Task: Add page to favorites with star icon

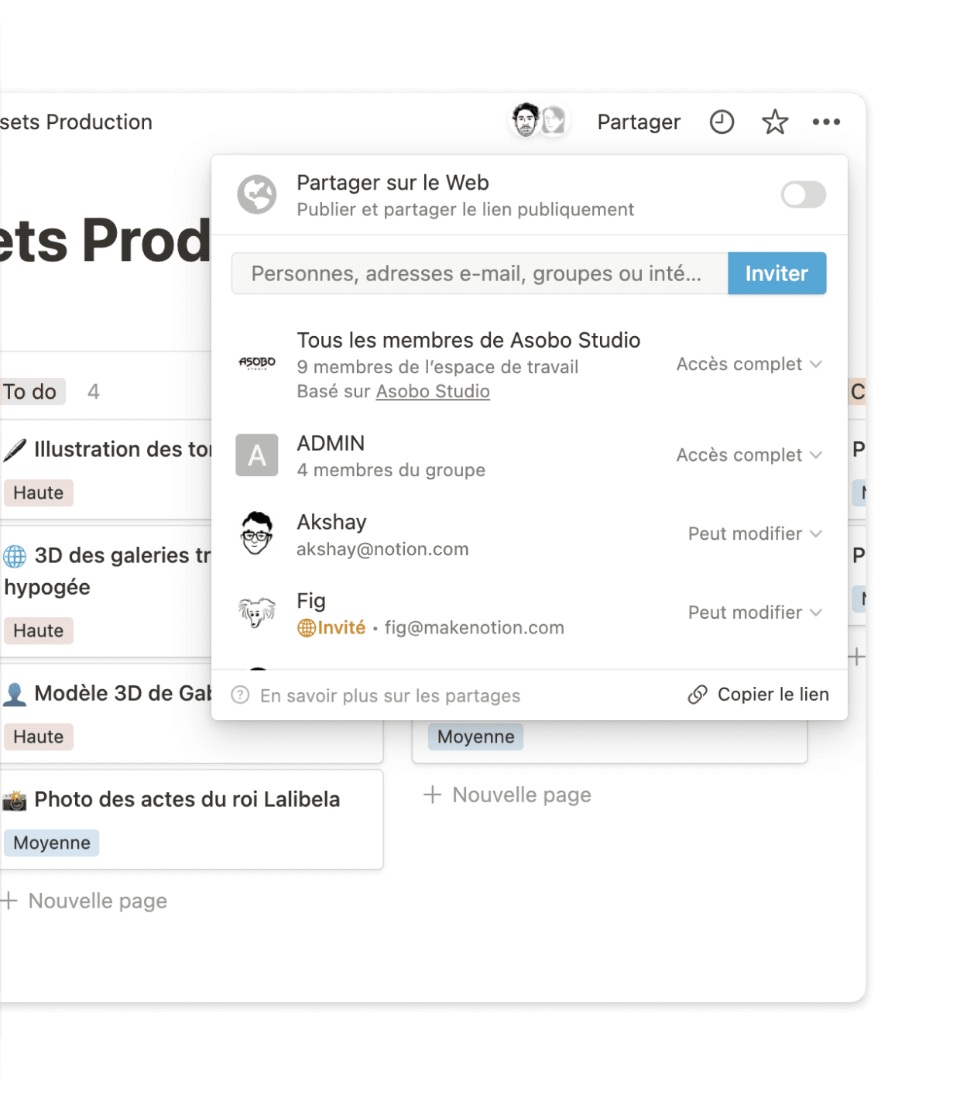Action: [774, 122]
